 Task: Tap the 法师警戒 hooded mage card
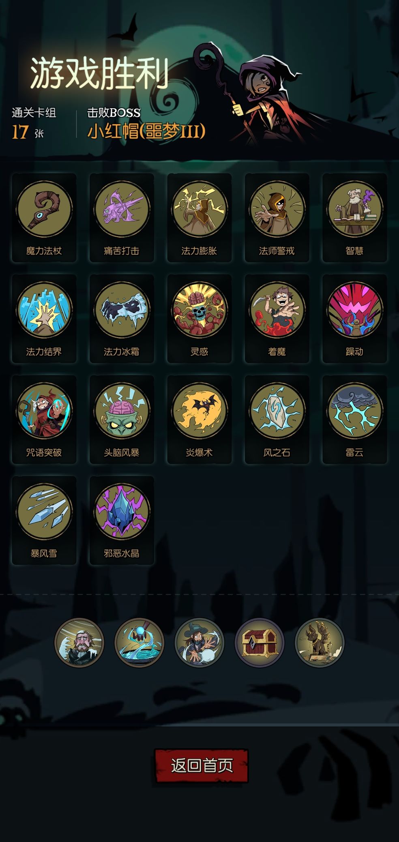coord(277,218)
